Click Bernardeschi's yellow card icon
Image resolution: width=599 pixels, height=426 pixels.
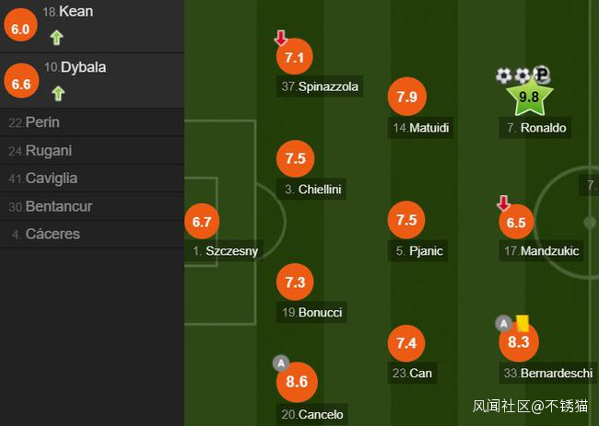[523, 323]
